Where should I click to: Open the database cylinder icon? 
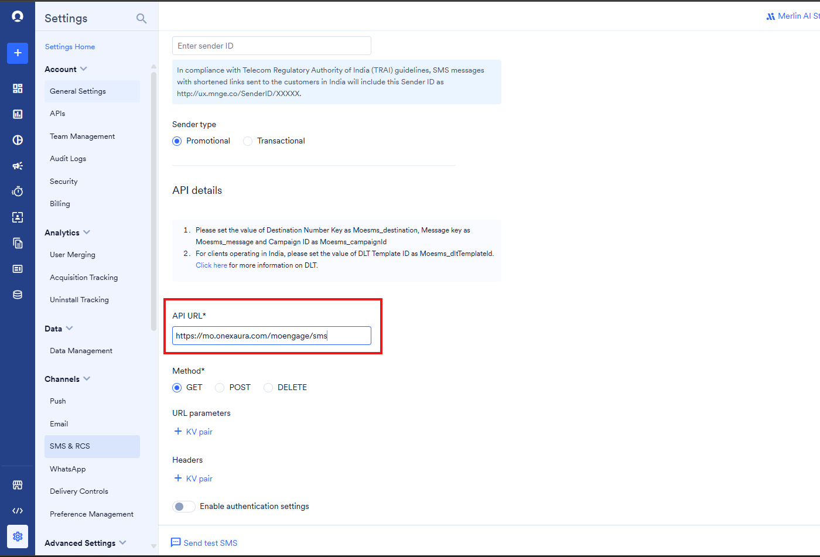tap(18, 295)
